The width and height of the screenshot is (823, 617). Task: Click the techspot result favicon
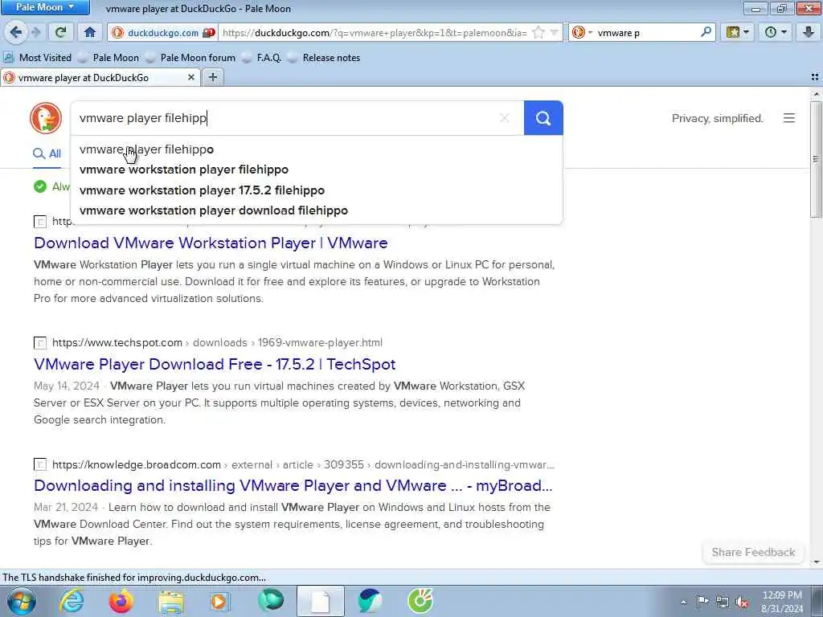coord(40,343)
